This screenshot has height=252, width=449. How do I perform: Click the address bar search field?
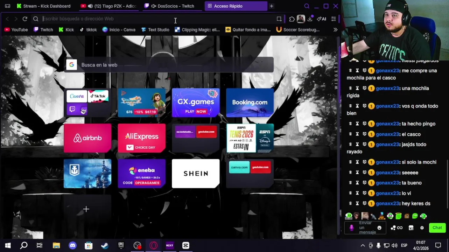coord(157,19)
